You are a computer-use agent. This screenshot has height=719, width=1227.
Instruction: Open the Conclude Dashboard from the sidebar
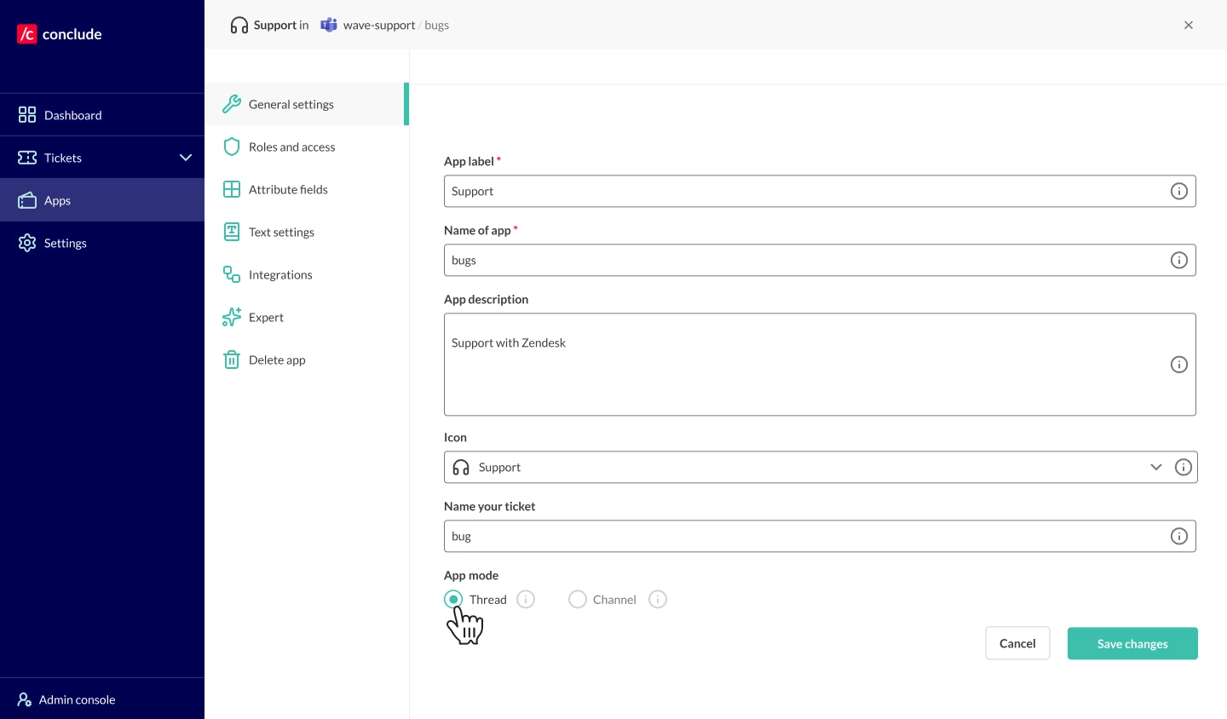pyautogui.click(x=72, y=114)
